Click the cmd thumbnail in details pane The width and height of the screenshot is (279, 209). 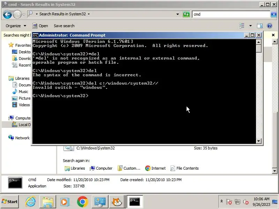pyautogui.click(x=15, y=183)
